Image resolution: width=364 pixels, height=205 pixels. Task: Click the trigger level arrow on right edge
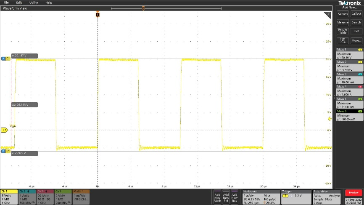(x=330, y=119)
